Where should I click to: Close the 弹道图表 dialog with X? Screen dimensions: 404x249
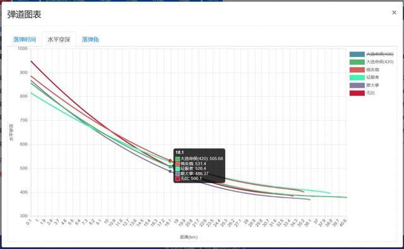[x=394, y=13]
